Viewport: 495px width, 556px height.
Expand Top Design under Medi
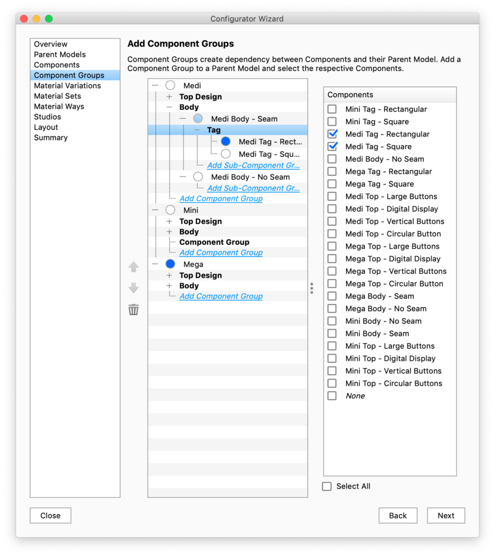point(169,97)
